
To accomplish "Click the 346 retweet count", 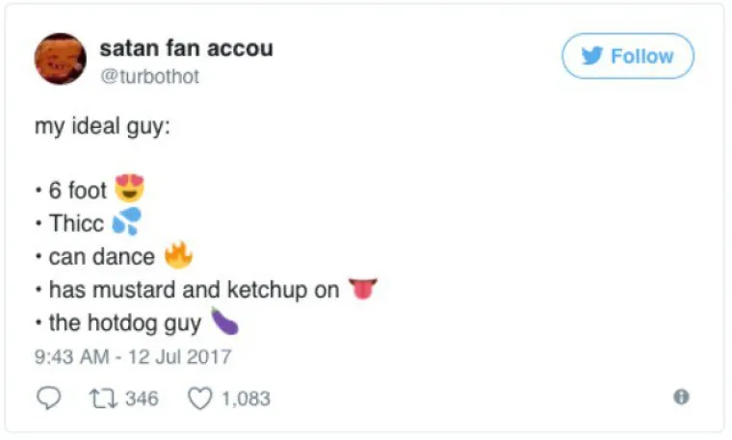I will (x=142, y=398).
